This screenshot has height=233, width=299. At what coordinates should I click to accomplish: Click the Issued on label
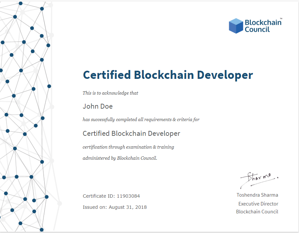click(x=94, y=207)
